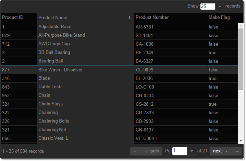
Task: Select the Adjustable Race product row
Action: pyautogui.click(x=55, y=27)
